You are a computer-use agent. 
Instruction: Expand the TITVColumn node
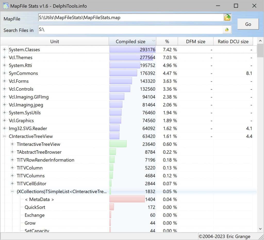[x=12, y=168]
